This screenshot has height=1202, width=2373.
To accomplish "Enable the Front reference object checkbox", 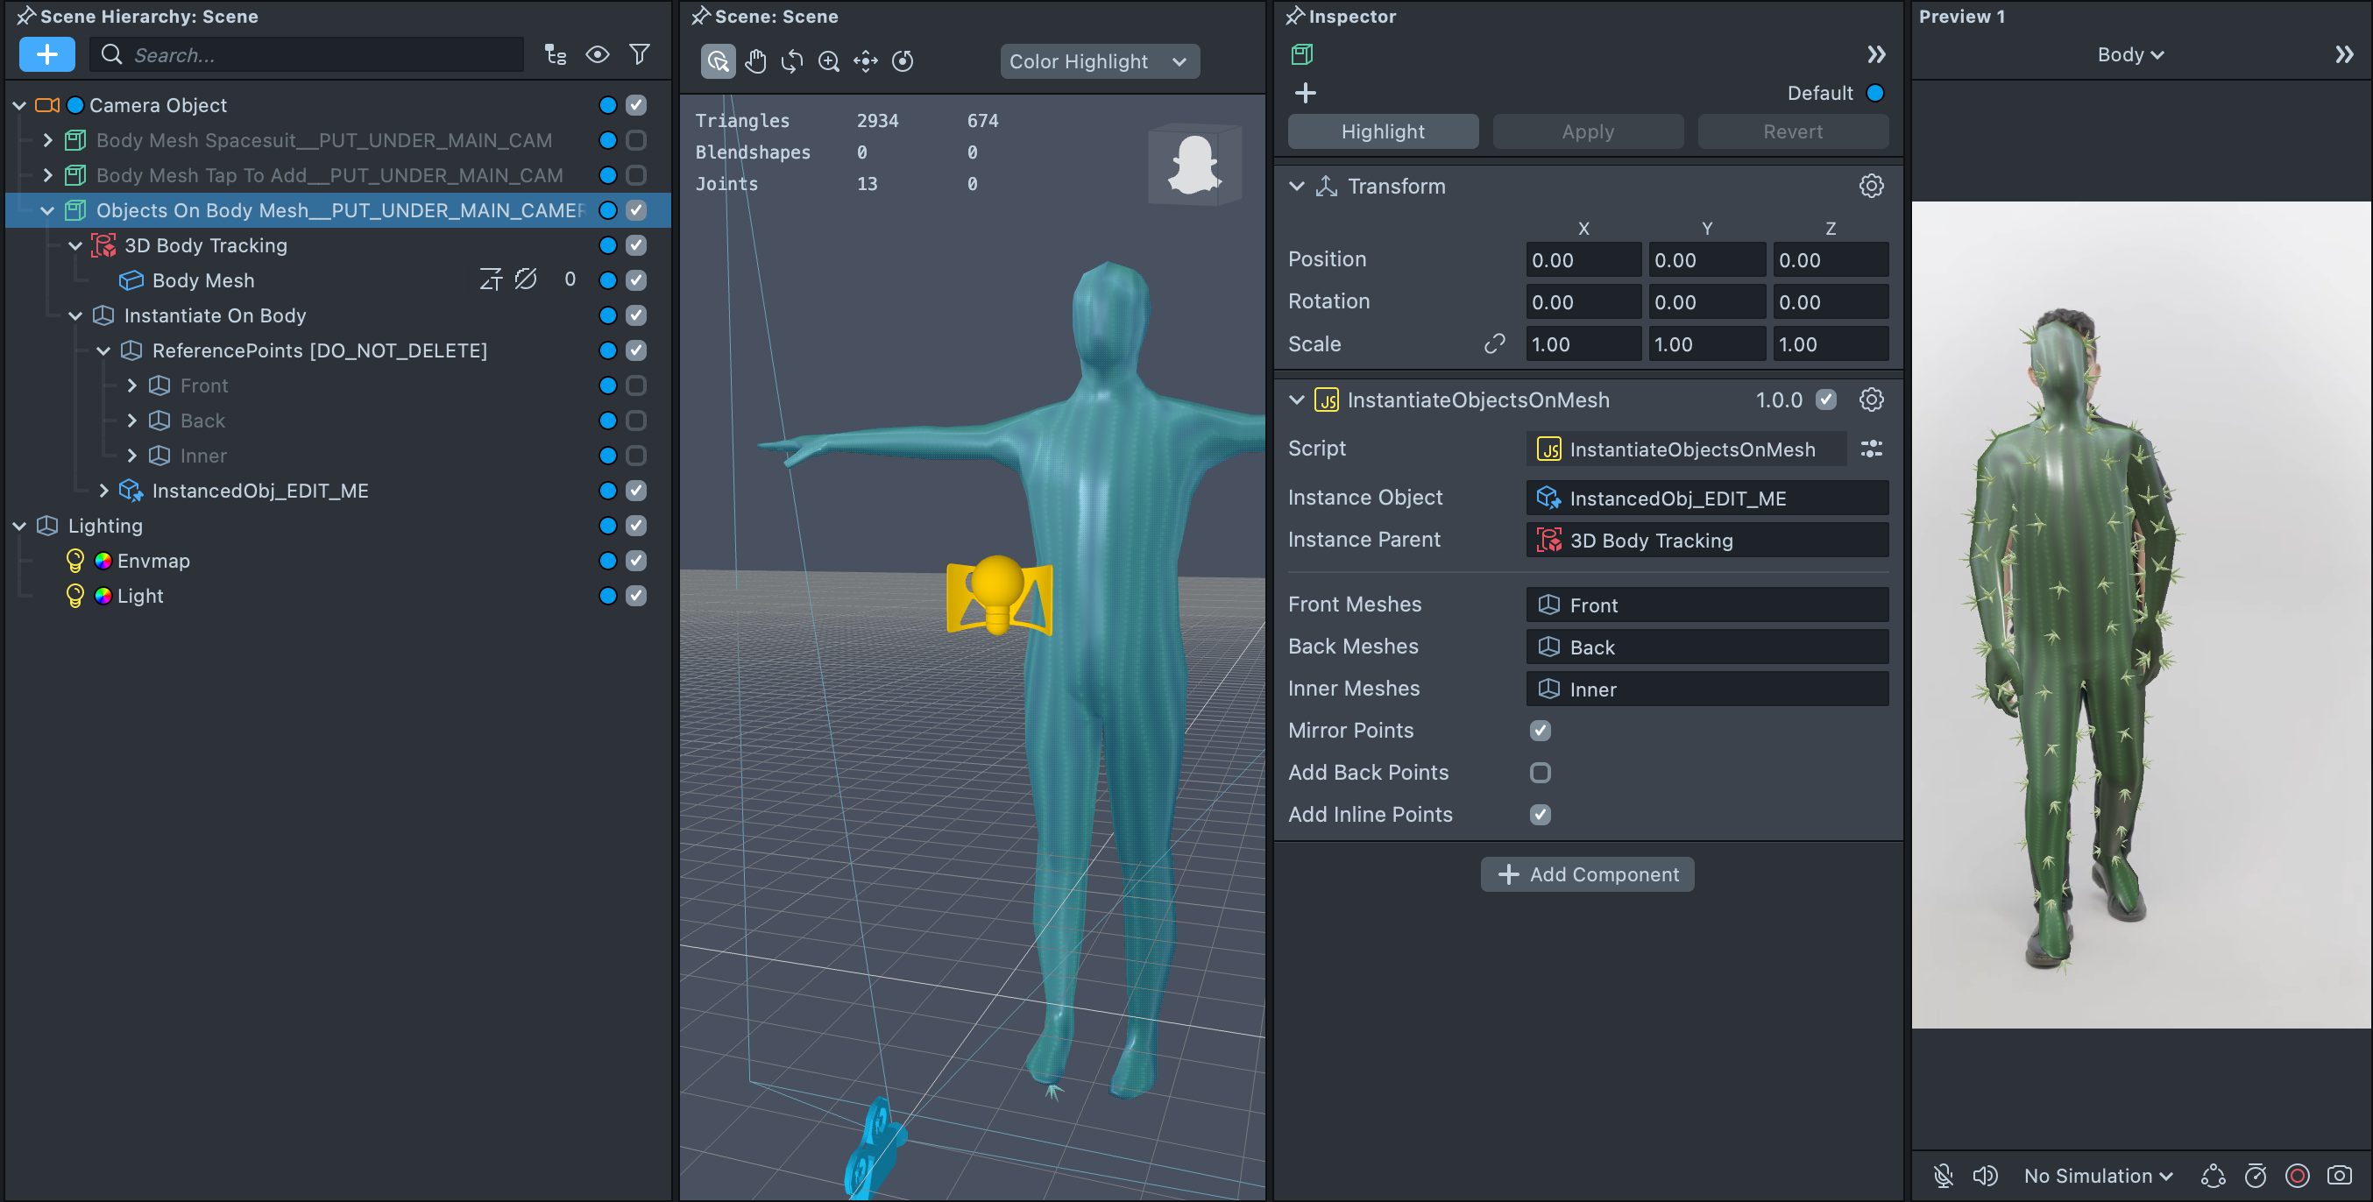I will 635,385.
